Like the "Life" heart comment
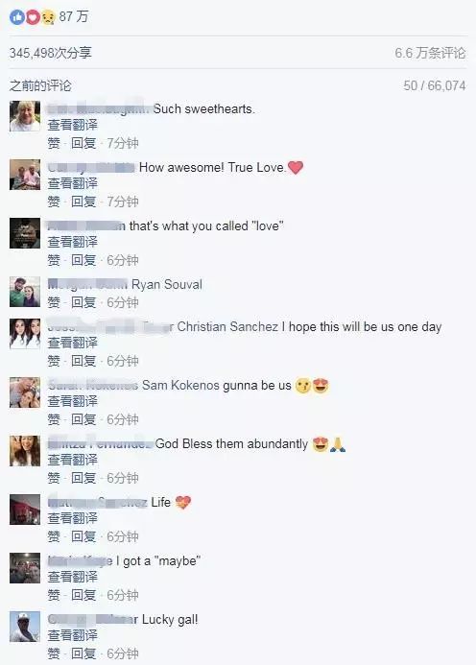 54,536
